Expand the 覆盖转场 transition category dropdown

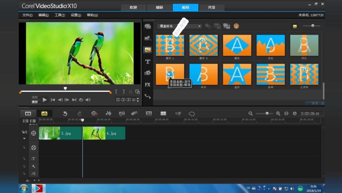point(199,26)
